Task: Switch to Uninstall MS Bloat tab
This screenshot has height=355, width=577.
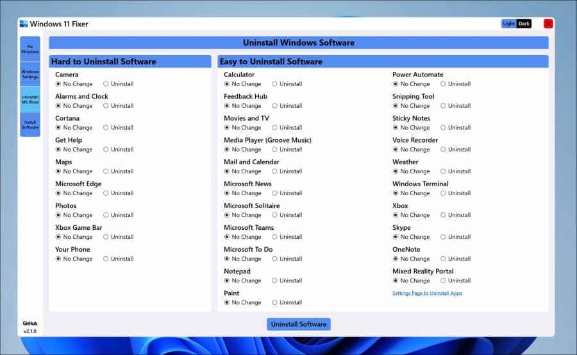Action: click(30, 99)
